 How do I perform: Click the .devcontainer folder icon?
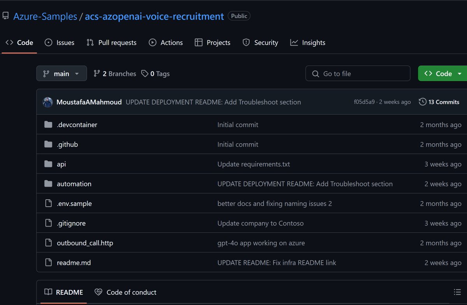(48, 125)
